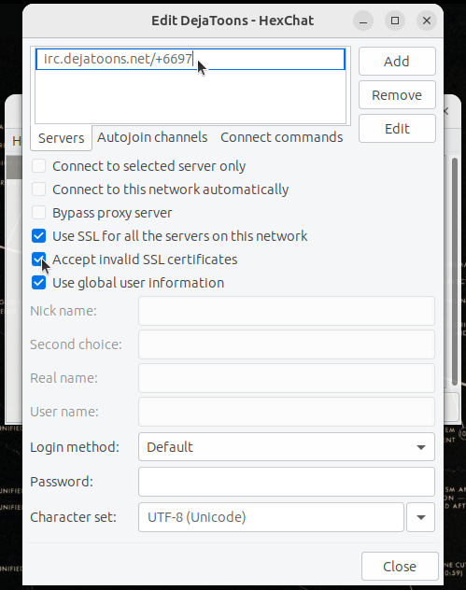Click the Nick name text field
This screenshot has width=466, height=590.
[x=287, y=311]
